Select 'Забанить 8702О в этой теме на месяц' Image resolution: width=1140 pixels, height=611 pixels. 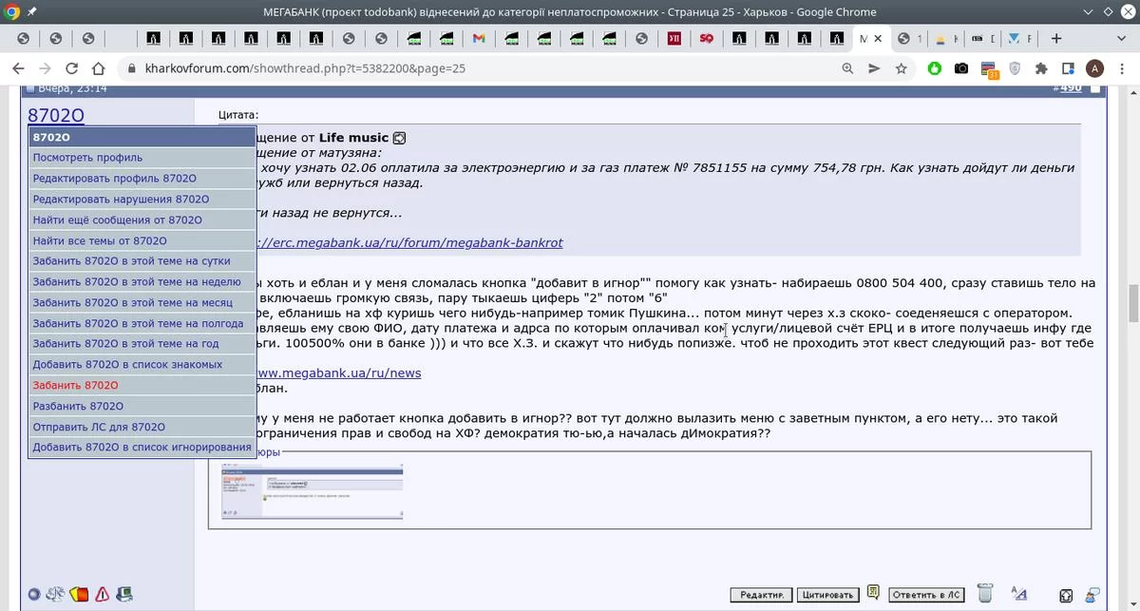click(142, 303)
